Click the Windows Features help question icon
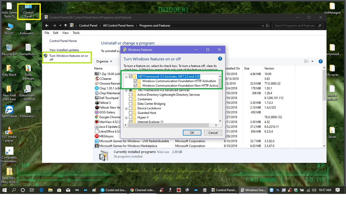Viewport: 346px width, 202px height. click(220, 59)
